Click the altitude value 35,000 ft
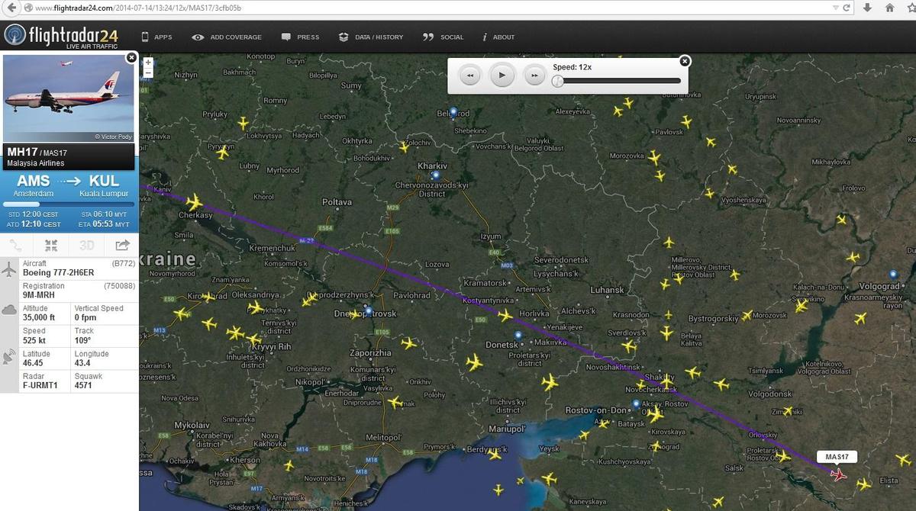Viewport: 916px width, 511px height. coord(39,317)
